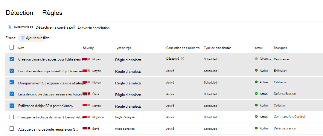Uncheck the Point d'accès de compartiment S3 row
323x136 pixels.
point(12,71)
